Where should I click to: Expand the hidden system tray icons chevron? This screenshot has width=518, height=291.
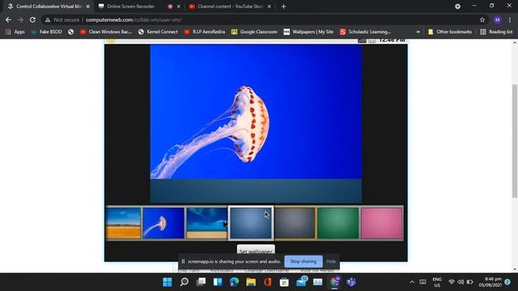coord(412,282)
